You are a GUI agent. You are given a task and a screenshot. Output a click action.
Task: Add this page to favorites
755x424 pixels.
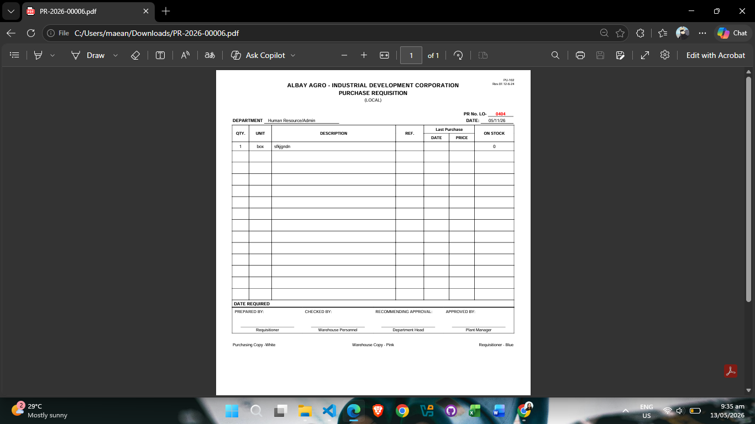click(x=620, y=33)
